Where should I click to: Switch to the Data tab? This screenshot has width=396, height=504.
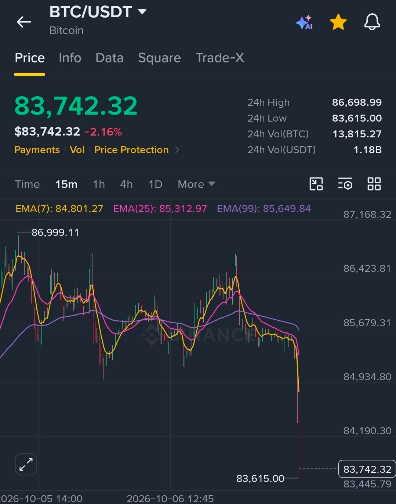109,58
